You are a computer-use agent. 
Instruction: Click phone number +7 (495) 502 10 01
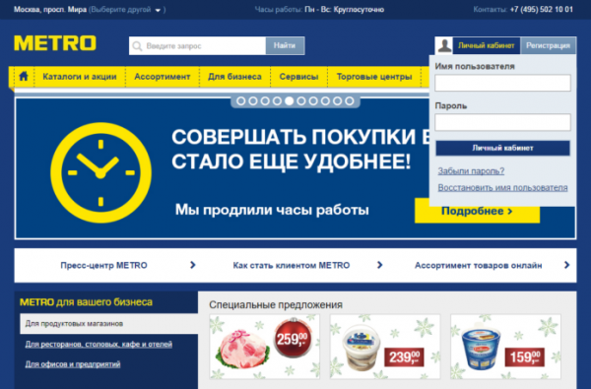[541, 10]
